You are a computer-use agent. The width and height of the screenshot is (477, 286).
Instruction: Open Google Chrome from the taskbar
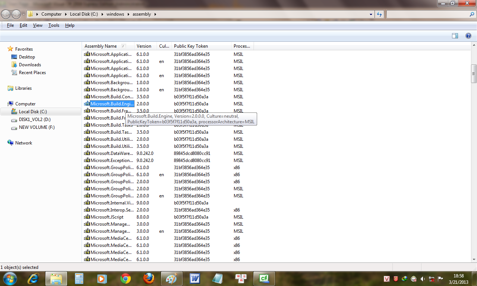pos(126,278)
